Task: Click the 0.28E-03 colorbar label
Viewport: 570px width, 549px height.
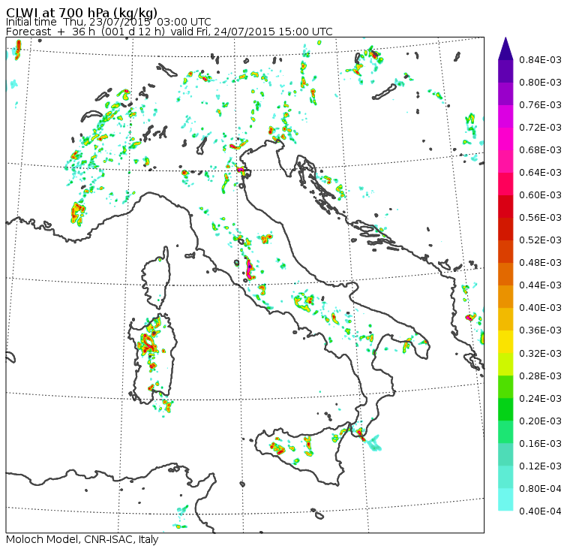Action: [x=540, y=376]
